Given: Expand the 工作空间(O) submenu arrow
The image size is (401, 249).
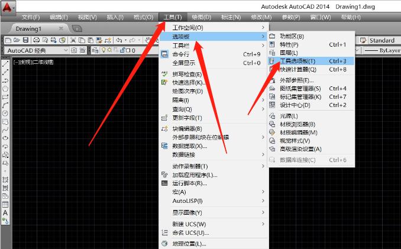Looking at the screenshot, I should tap(263, 27).
